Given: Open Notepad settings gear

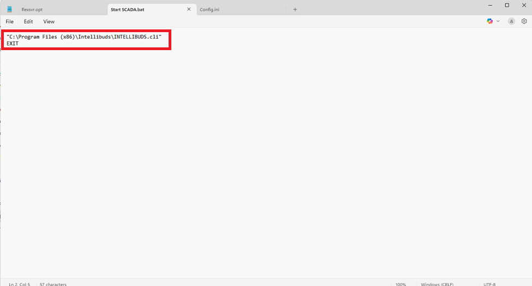Looking at the screenshot, I should point(524,21).
